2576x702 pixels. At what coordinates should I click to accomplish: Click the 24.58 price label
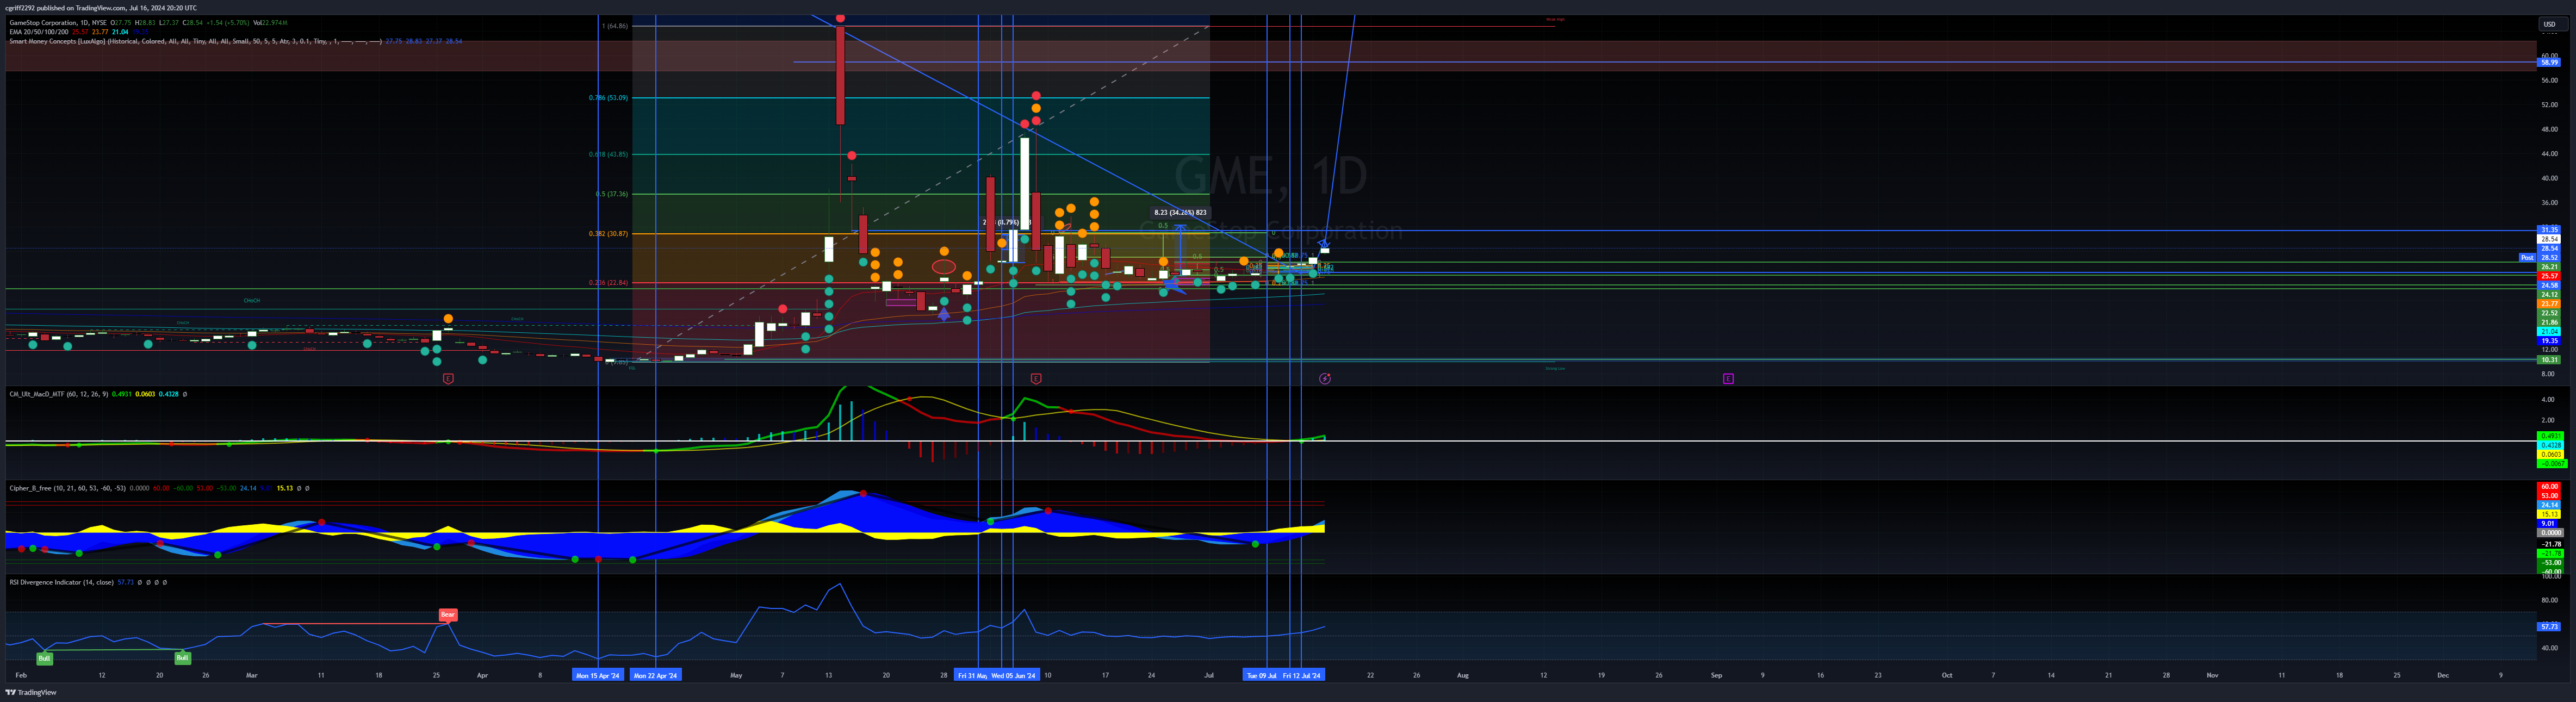tap(2549, 285)
